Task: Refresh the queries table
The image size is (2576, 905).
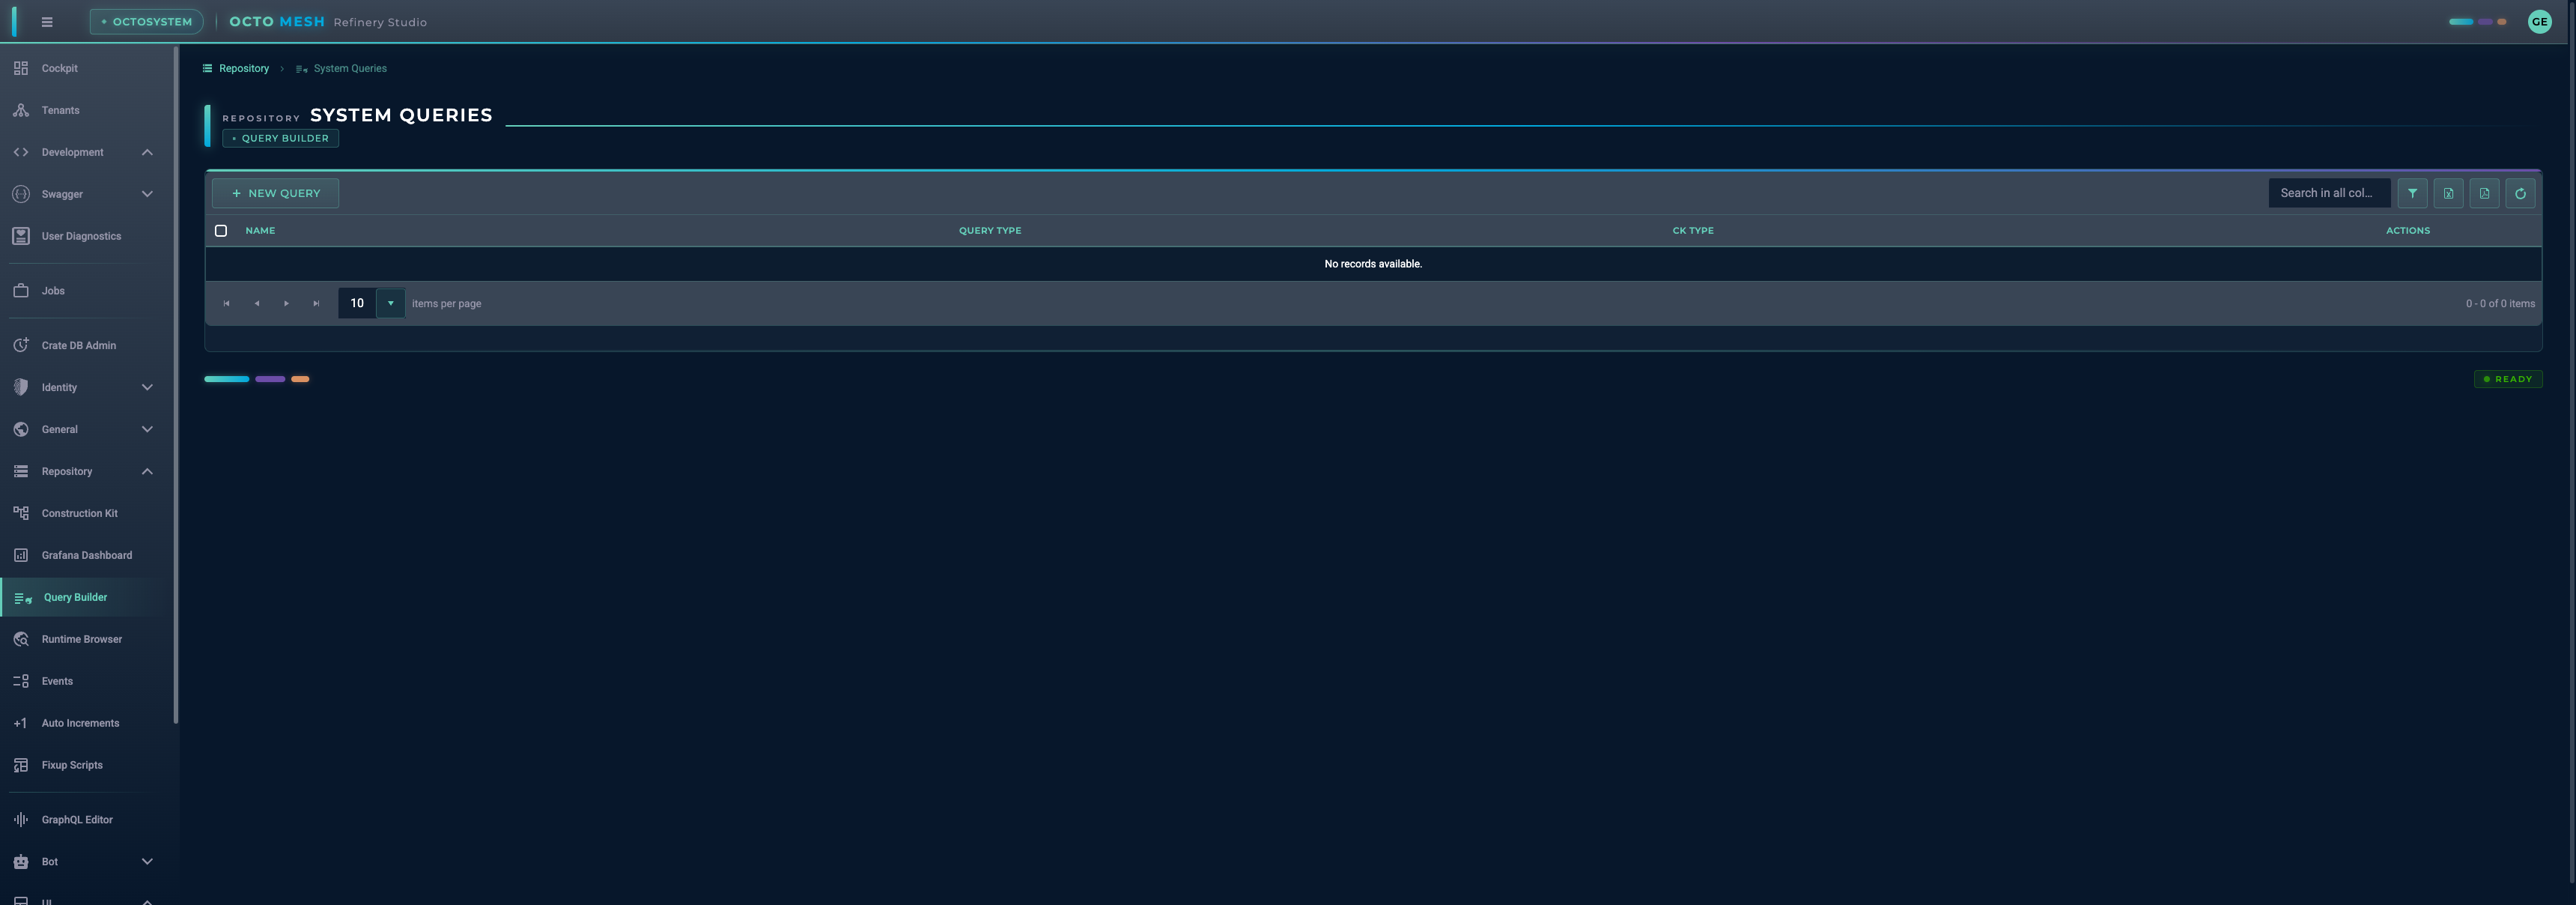Action: coord(2520,193)
